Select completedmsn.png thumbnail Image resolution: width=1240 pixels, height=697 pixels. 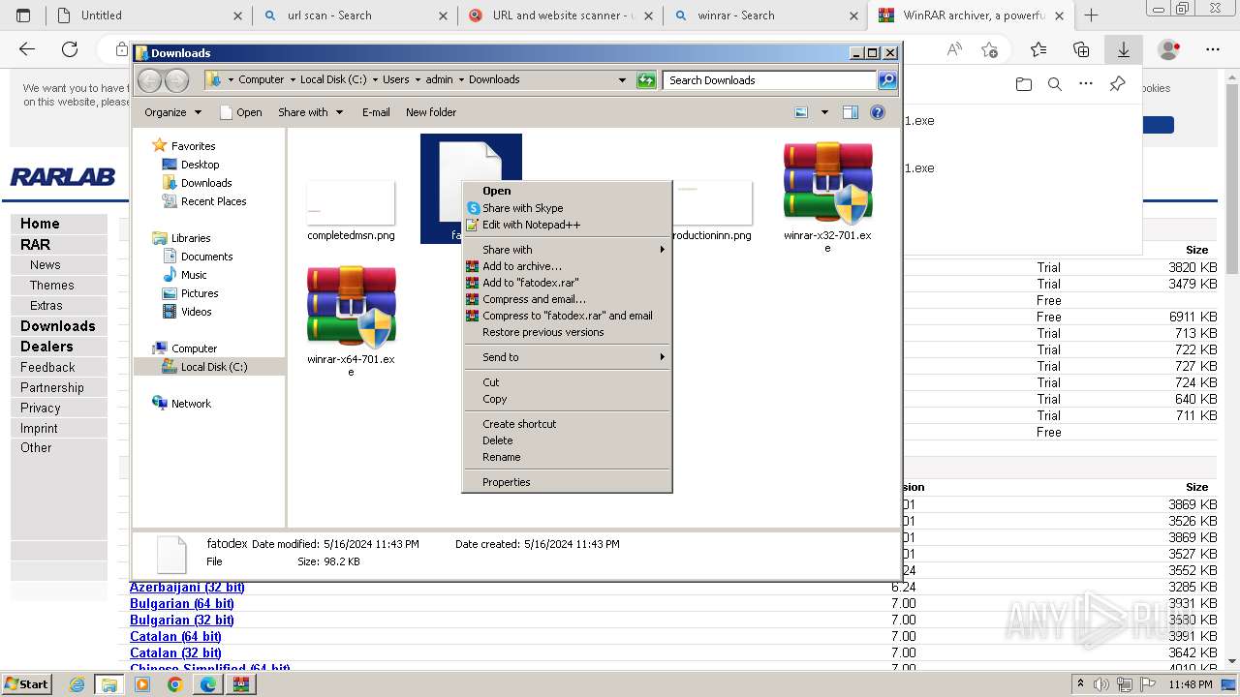[351, 202]
